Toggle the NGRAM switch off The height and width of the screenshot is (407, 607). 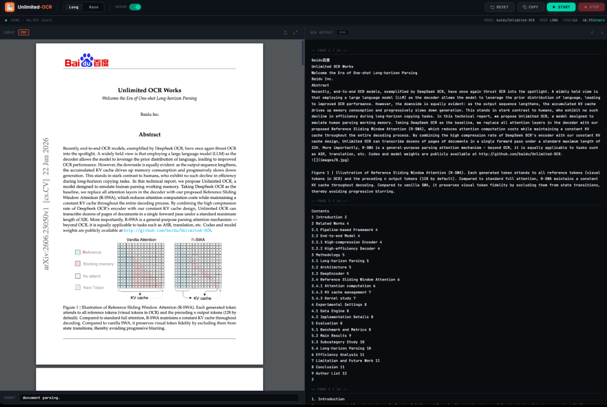point(135,7)
